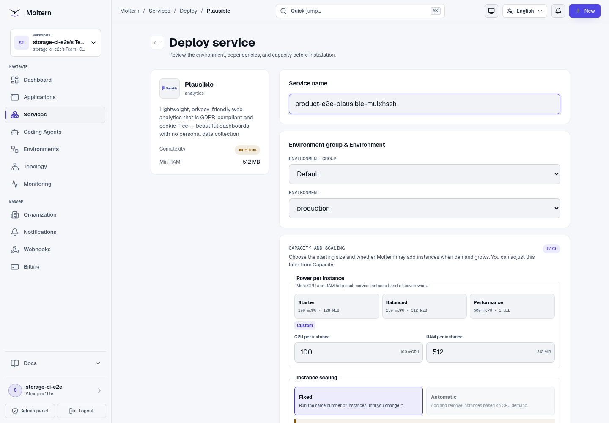The width and height of the screenshot is (609, 423).
Task: Click the Monitoring pulse icon
Action: (x=15, y=184)
